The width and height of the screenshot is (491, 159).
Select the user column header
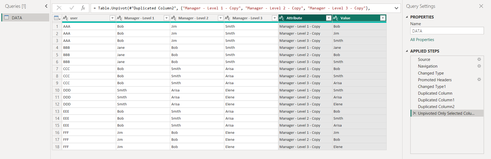89,18
